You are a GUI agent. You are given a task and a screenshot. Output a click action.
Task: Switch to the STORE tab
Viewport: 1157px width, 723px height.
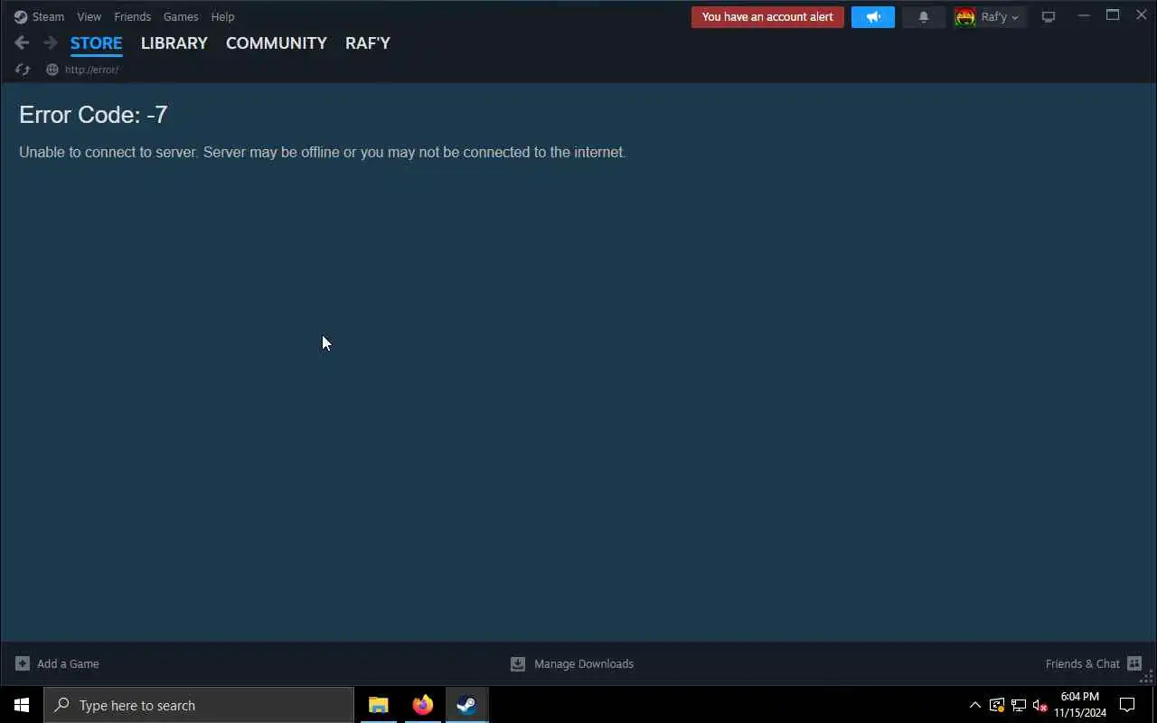pos(96,43)
